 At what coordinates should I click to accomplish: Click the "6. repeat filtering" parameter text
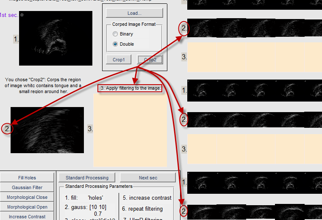(x=142, y=209)
